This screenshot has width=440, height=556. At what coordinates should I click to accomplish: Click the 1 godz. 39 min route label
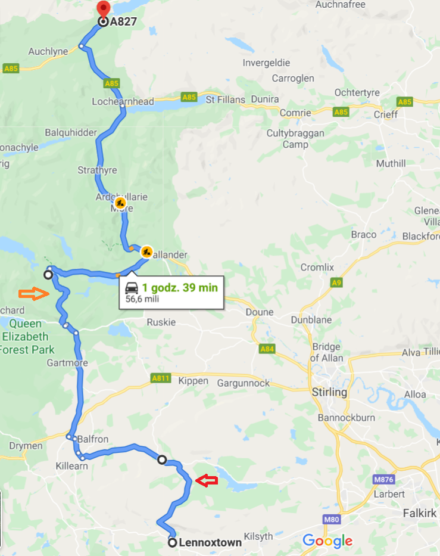tap(180, 288)
